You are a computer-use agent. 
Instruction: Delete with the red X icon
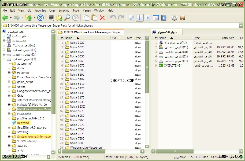tap(102, 18)
